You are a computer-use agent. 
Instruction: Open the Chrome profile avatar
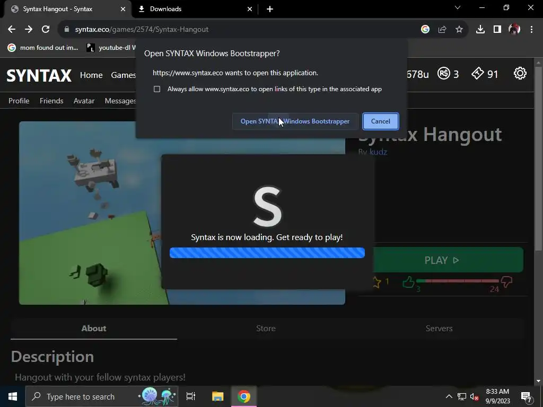(514, 30)
